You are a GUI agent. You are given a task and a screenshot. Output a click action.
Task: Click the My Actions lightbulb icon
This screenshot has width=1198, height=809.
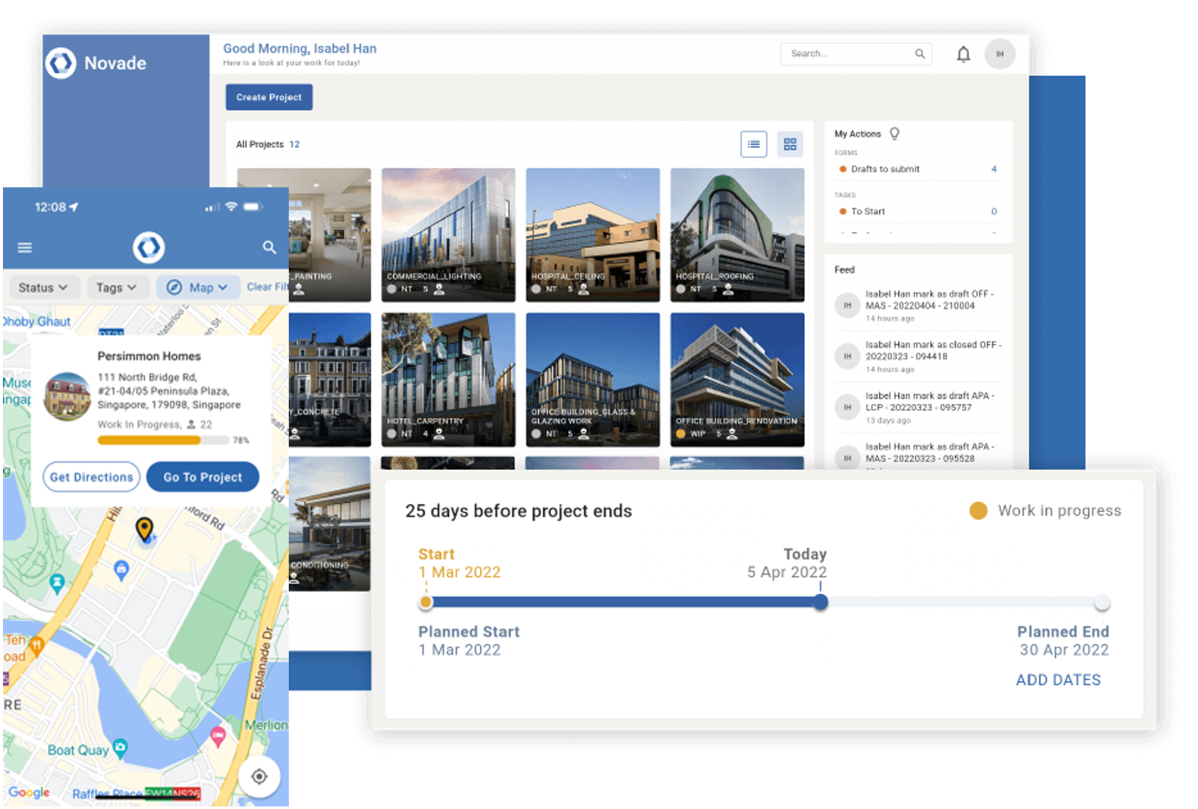(894, 133)
